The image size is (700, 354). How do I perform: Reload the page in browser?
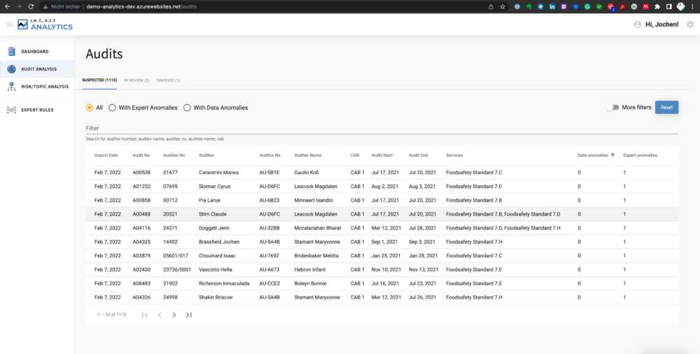[31, 6]
